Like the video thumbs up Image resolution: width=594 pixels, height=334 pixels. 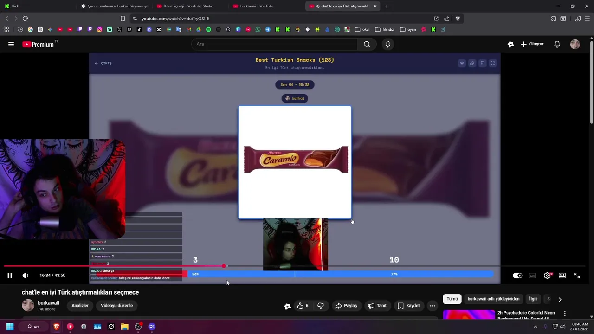303,306
